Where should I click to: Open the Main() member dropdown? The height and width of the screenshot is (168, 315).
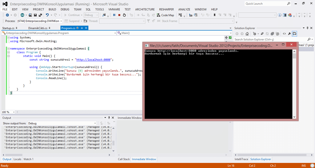[x=230, y=33]
